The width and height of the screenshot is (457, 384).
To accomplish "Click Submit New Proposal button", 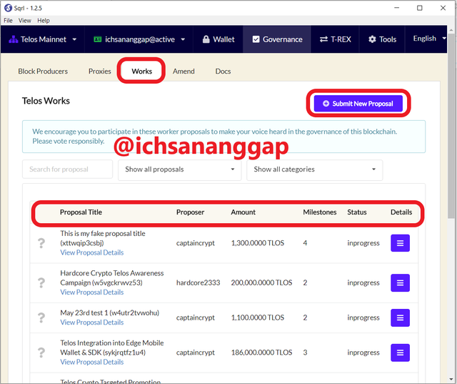I will [358, 104].
